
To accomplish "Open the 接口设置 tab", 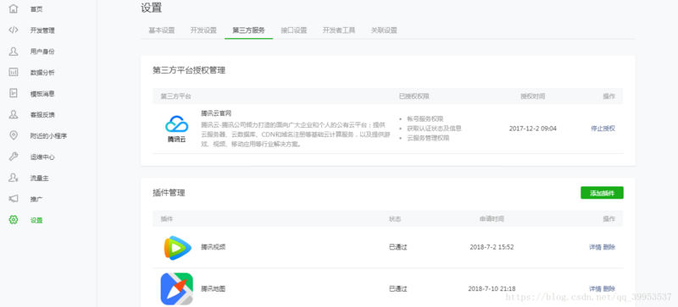I will click(x=293, y=30).
